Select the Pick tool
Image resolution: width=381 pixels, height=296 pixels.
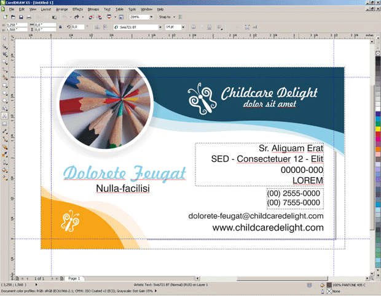5,39
